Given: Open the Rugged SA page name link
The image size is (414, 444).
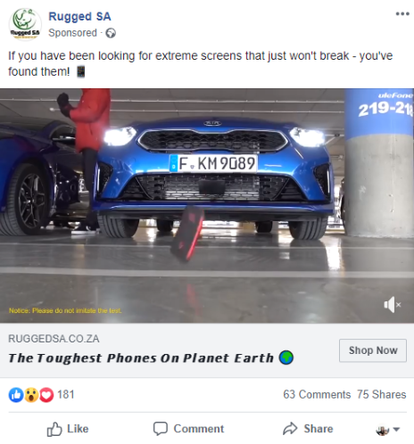Looking at the screenshot, I should click(x=79, y=16).
